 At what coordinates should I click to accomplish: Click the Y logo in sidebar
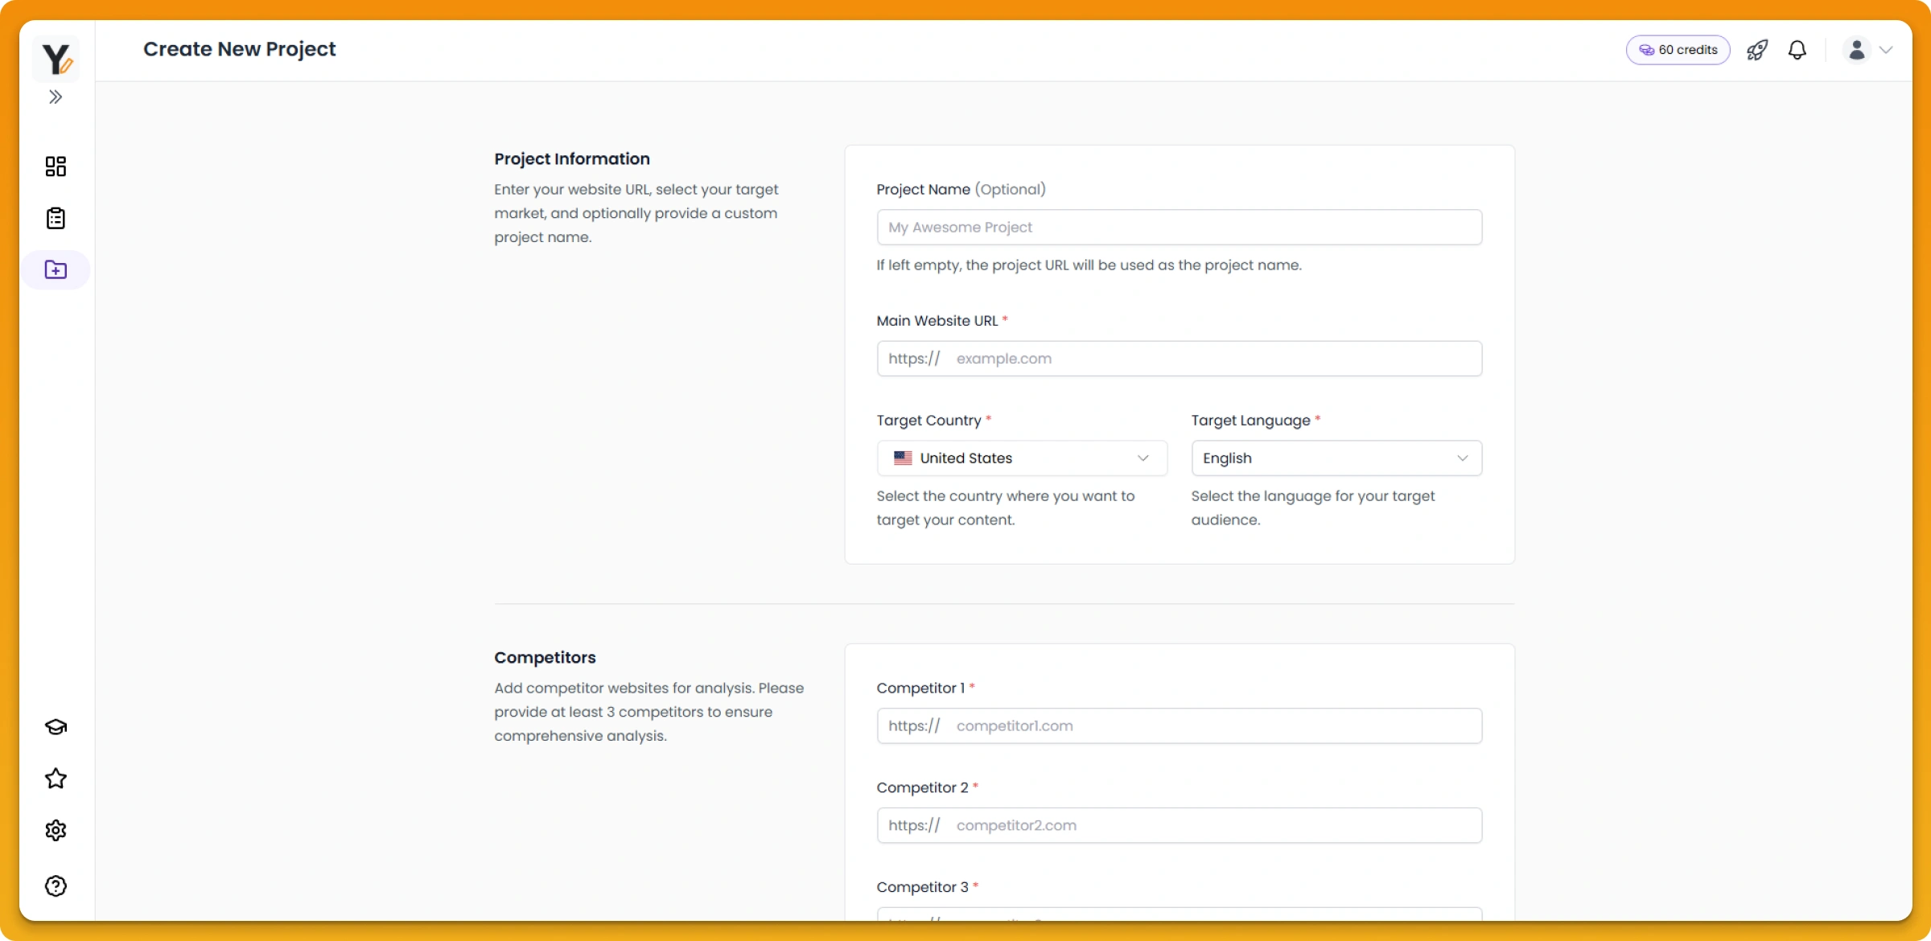(56, 59)
